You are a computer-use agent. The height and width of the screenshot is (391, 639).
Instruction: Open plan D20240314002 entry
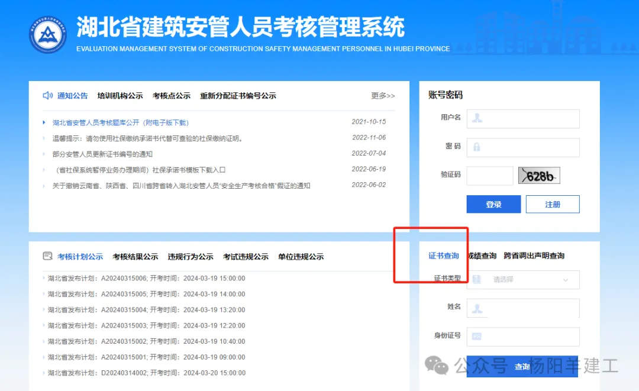pos(147,373)
